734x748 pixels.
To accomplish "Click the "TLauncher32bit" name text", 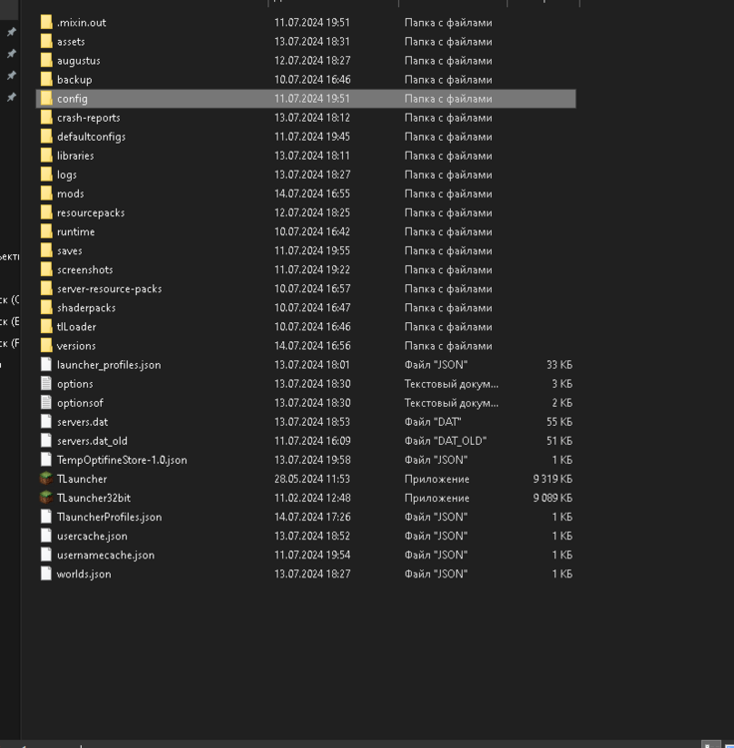I will point(94,498).
